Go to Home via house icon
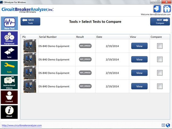This screenshot has width=172, height=129. [x=167, y=9]
